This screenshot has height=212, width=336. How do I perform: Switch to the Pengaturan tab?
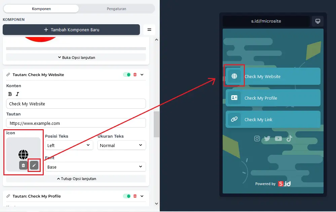click(116, 9)
